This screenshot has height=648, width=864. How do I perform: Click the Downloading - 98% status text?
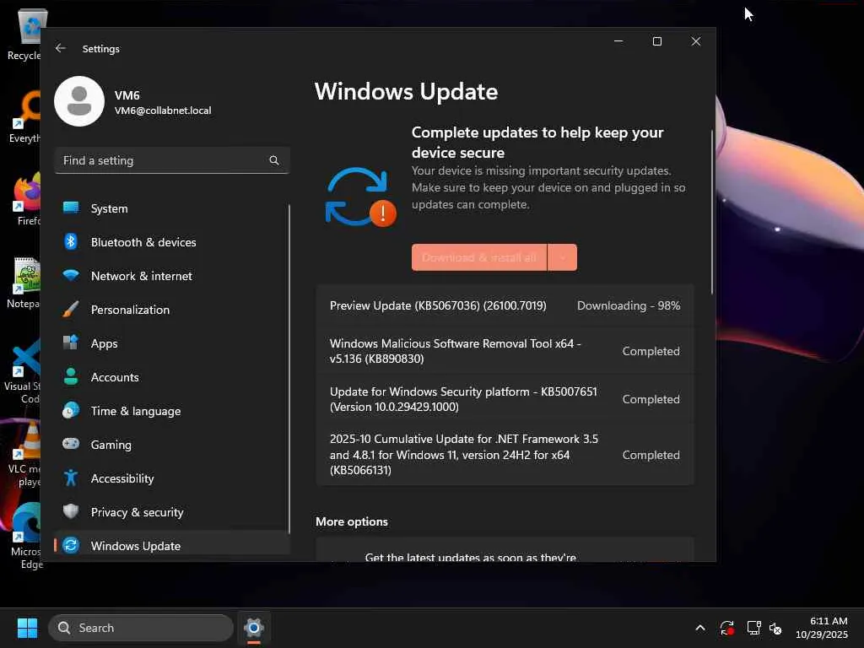coord(628,305)
